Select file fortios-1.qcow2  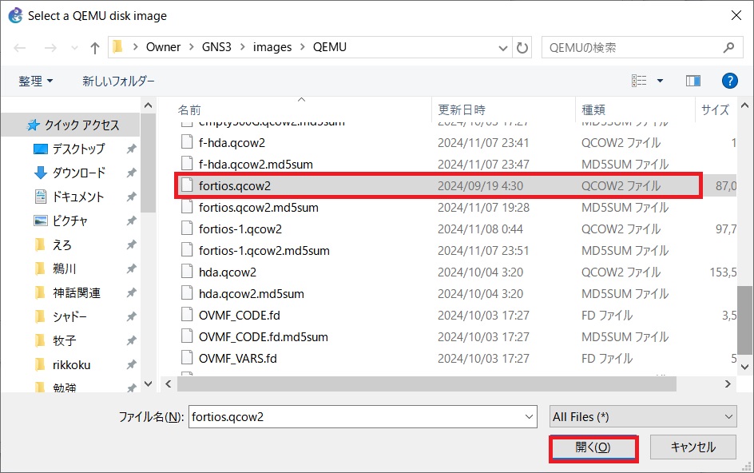click(240, 229)
